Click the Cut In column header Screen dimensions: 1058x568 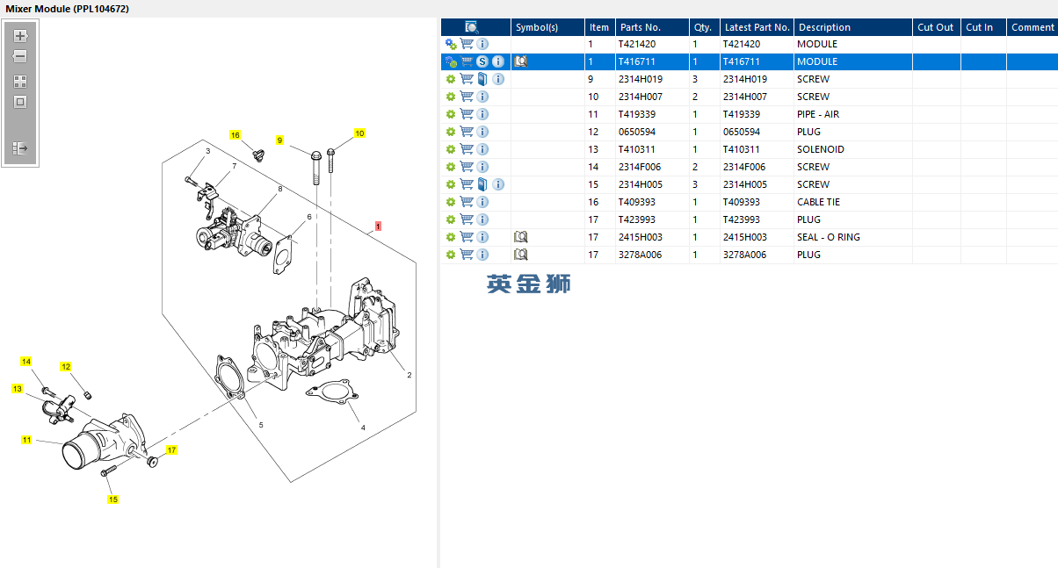983,27
